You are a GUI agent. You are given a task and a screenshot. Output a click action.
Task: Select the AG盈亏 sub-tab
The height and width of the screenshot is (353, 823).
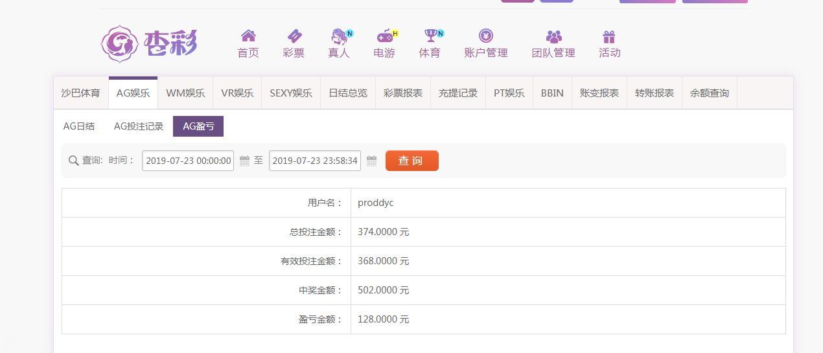(x=198, y=126)
